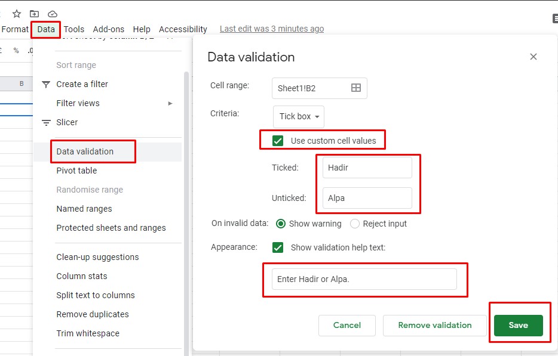Select the Create a filter funnel icon
558x356 pixels.
[46, 84]
